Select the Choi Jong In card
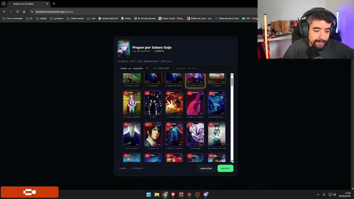354x199 pixels. pos(174,105)
